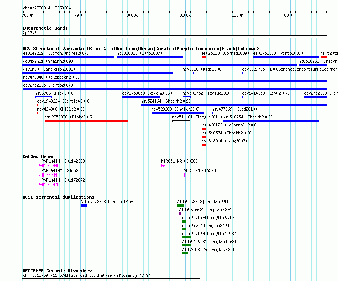The width and height of the screenshot is (338, 281).
Task: Click the esv2752338 blue bar
Action: click(x=286, y=57)
